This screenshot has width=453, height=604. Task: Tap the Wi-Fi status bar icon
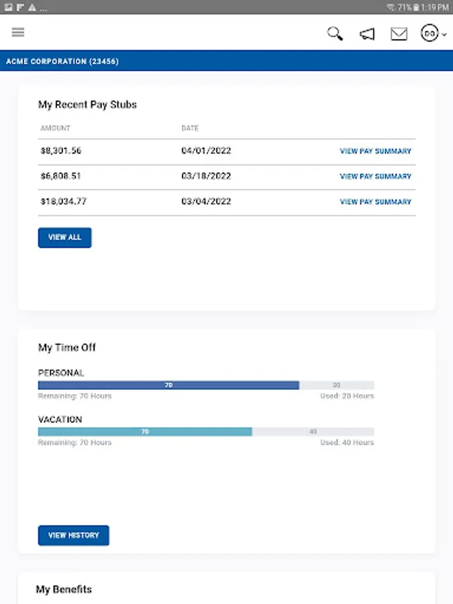point(391,7)
